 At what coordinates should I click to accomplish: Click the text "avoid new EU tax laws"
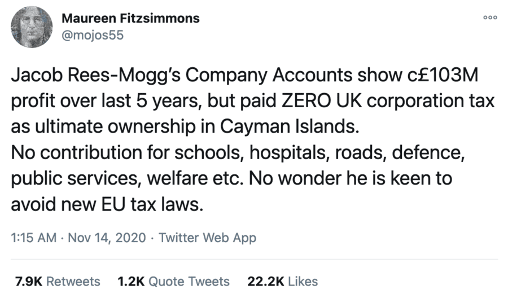[104, 201]
